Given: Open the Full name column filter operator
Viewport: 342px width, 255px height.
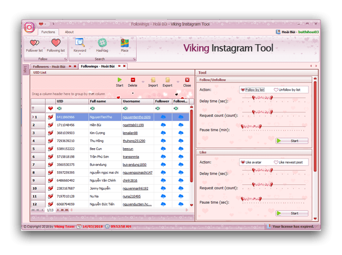Looking at the screenshot, I should tap(92, 108).
